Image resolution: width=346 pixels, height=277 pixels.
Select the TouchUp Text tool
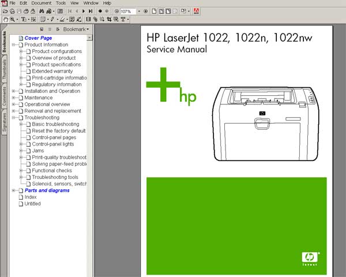coord(123,20)
